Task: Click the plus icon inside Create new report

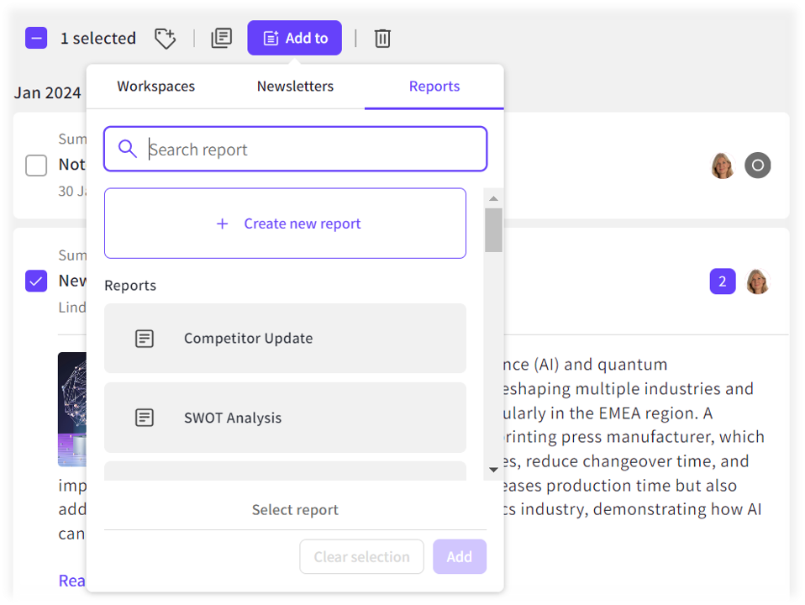Action: click(222, 224)
